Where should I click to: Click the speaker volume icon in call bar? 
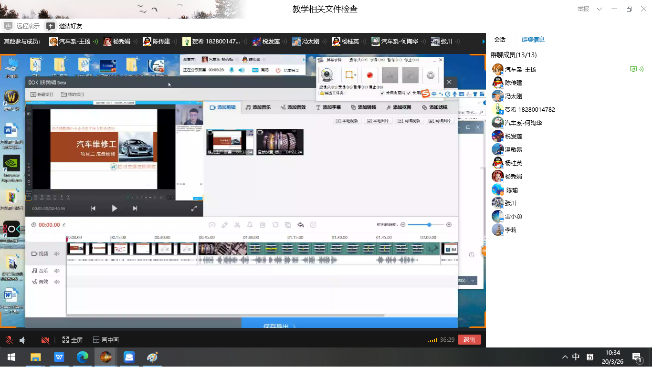click(22, 340)
